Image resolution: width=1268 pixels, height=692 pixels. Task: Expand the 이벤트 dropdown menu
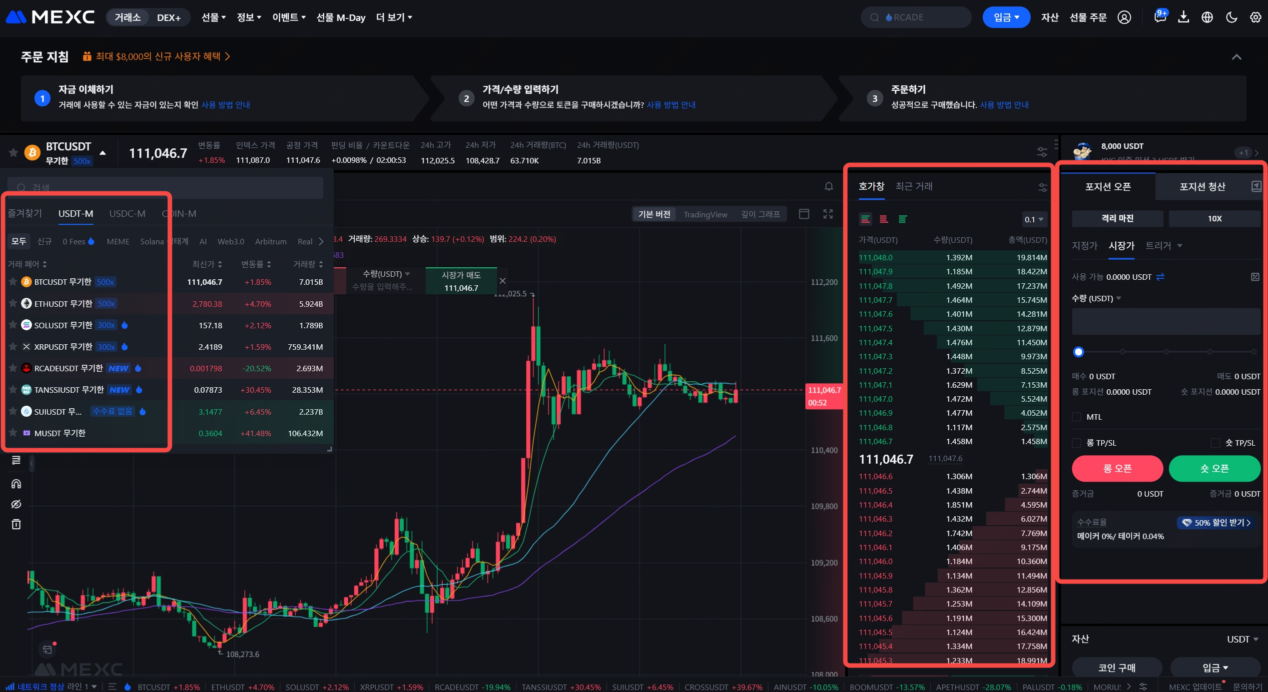pyautogui.click(x=289, y=17)
